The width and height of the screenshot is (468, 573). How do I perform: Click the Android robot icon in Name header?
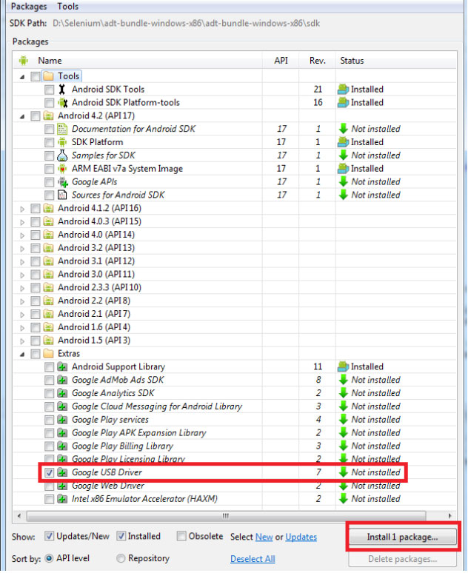[x=23, y=61]
